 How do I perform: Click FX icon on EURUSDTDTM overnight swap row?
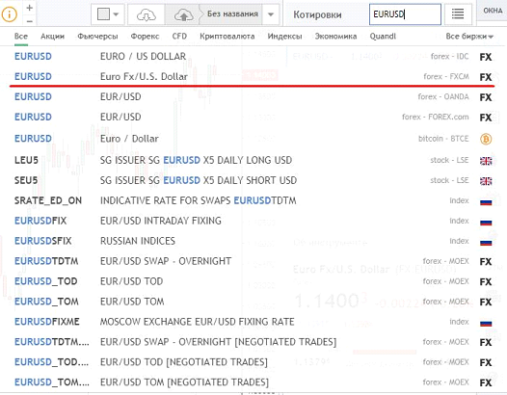point(486,262)
